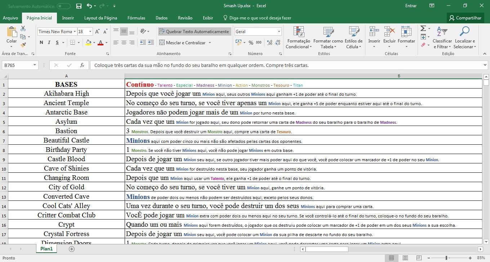Switch to the Layout da Página tab

pyautogui.click(x=101, y=18)
